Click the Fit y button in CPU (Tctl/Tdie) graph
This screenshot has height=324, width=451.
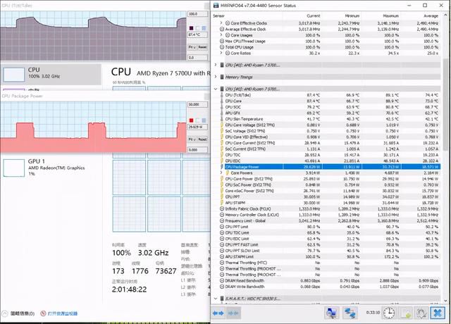point(192,47)
